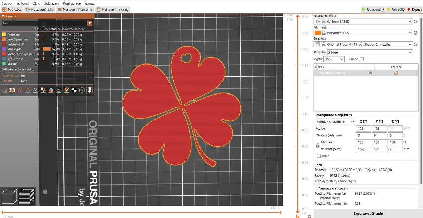Enable the Límec brim checkbox
The image size is (423, 218).
[x=362, y=59]
